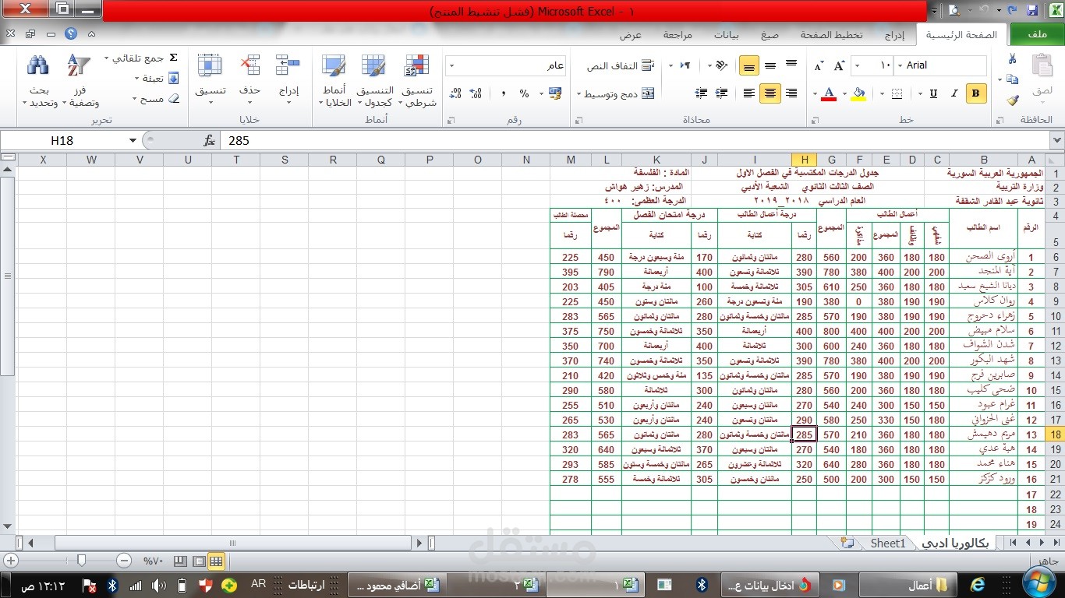Toggle Bold formatting button
Screen dimensions: 1065x598
click(975, 93)
